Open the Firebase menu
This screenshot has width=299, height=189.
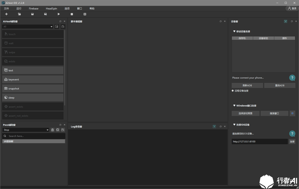34,9
